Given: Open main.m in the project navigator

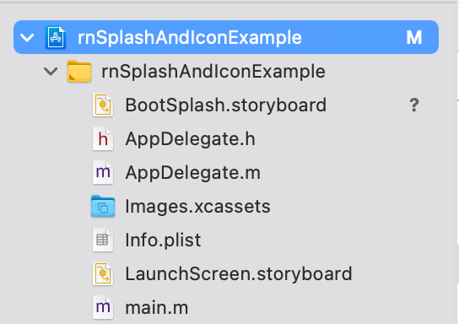Looking at the screenshot, I should tap(157, 308).
